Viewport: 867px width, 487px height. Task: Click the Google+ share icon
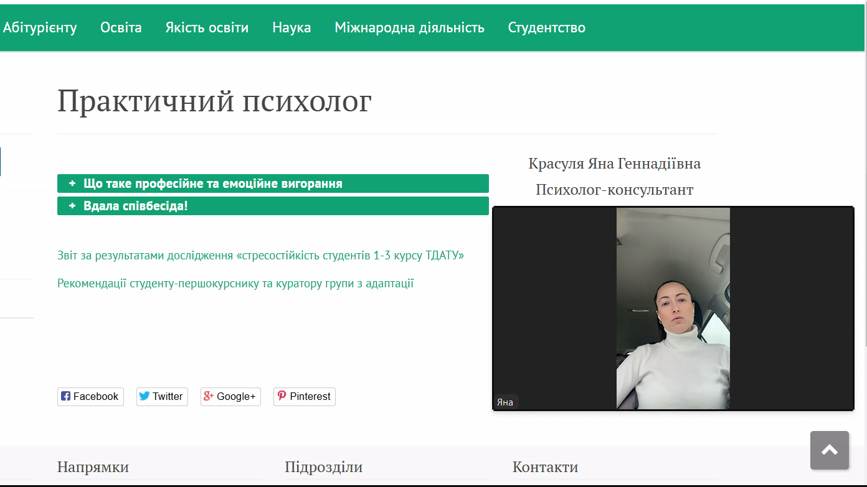(x=209, y=396)
